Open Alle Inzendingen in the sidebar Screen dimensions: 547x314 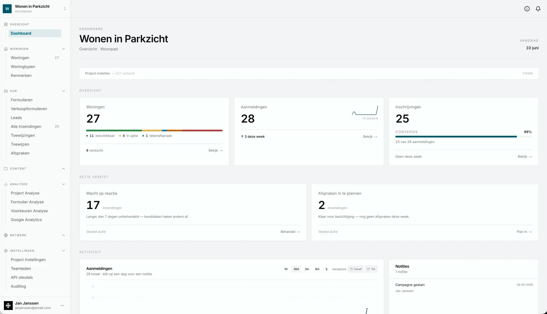35,127
